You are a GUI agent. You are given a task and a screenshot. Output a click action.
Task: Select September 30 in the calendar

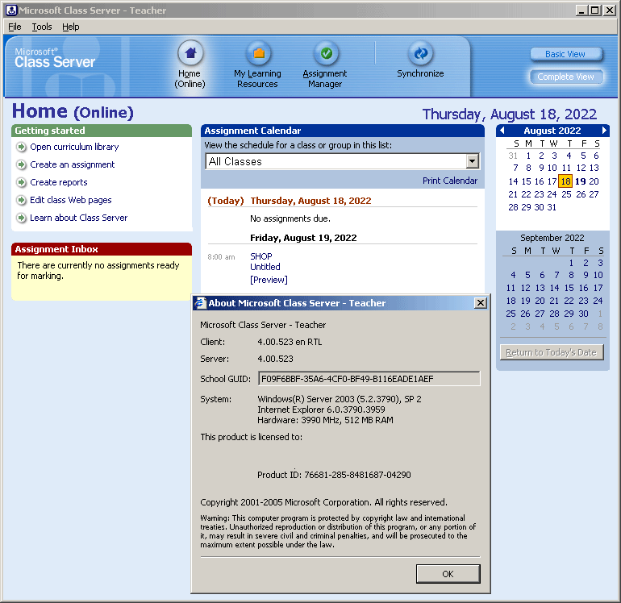(583, 314)
